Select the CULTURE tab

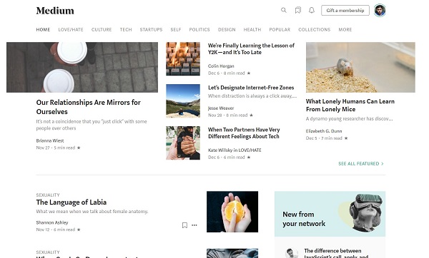tap(102, 29)
